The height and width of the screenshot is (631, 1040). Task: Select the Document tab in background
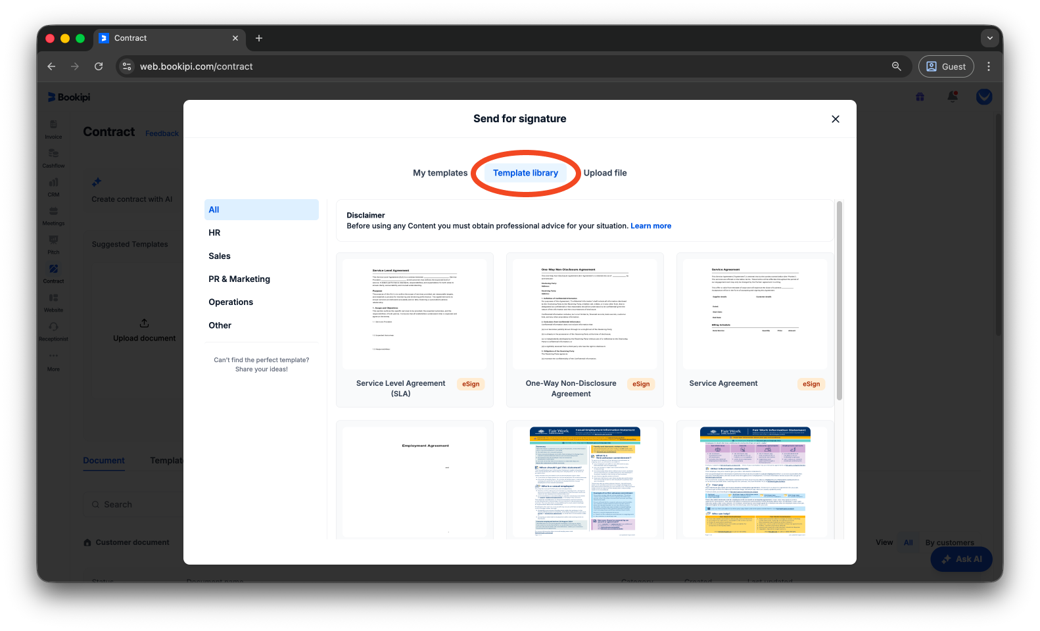tap(104, 461)
